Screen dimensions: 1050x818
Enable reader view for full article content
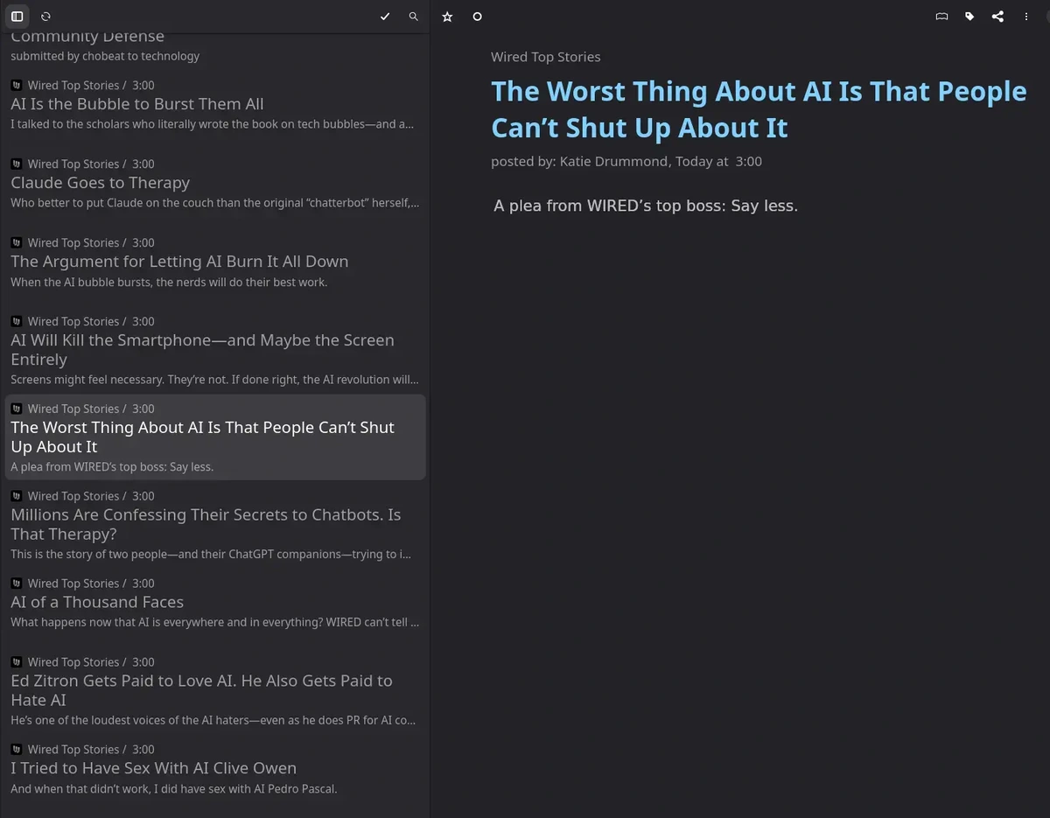941,17
